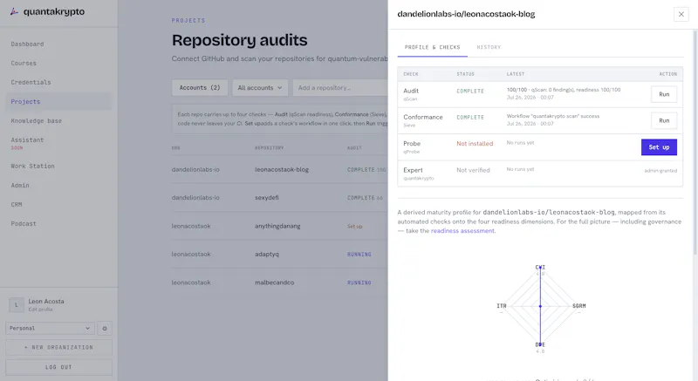Open Dashboard in the sidebar
Screen dimensions: 698x381
coord(28,44)
